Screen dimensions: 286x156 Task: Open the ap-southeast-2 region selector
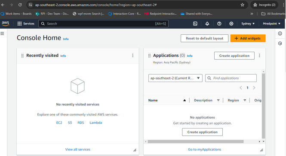coord(175,78)
